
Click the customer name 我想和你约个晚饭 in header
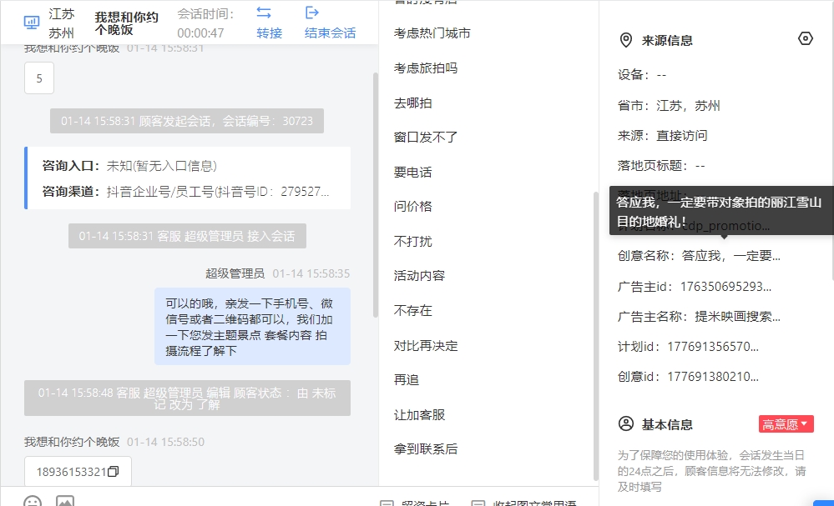point(127,23)
